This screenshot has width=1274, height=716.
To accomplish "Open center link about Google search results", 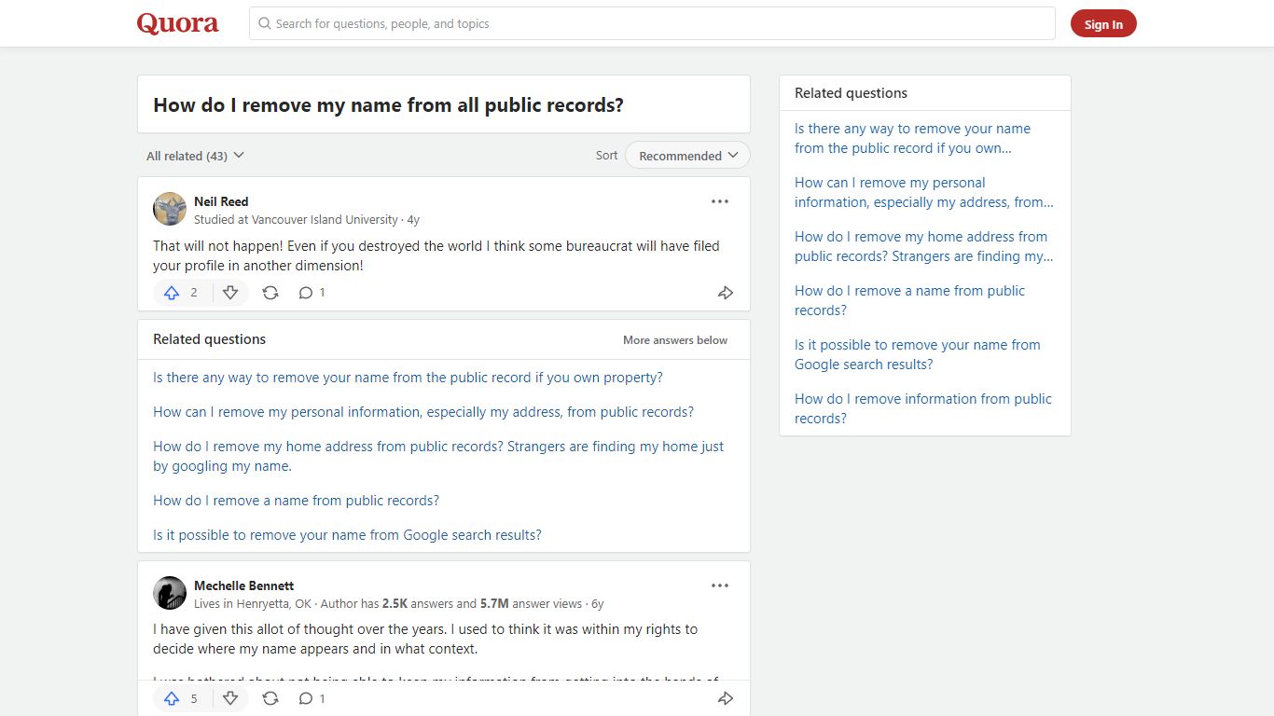I will click(x=347, y=535).
